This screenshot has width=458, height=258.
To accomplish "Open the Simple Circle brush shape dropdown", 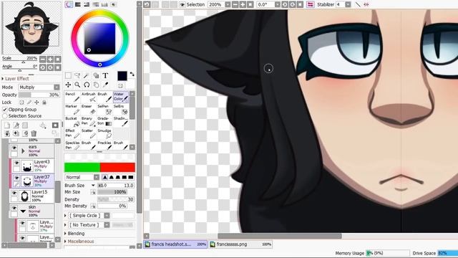I will click(x=107, y=216).
